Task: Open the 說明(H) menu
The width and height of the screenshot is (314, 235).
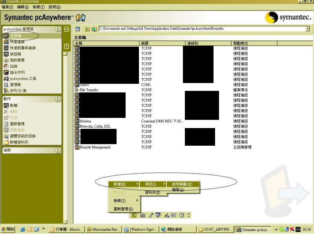Action: pyautogui.click(x=55, y=7)
